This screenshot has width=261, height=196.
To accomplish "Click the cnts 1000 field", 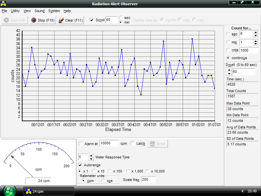I will (249, 50).
